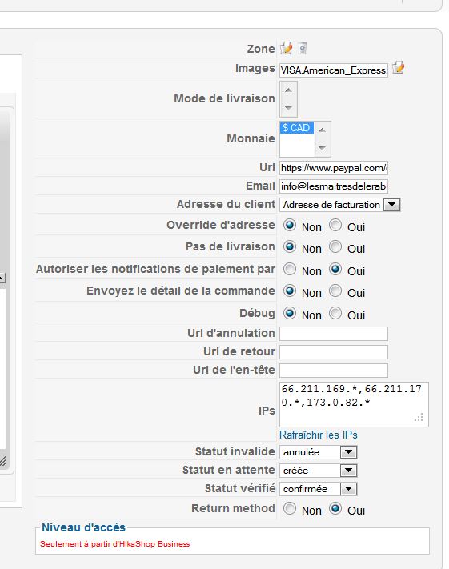
Task: Click the Zone delete icon
Action: coord(303,48)
